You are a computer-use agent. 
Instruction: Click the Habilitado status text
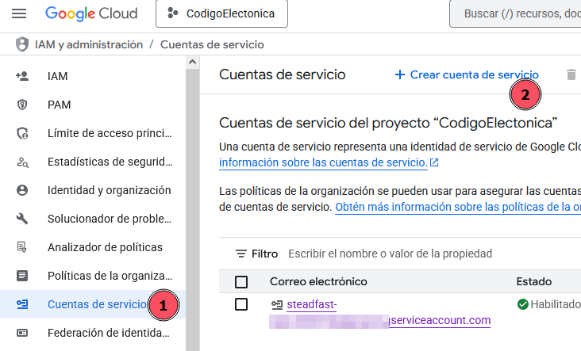tap(556, 304)
